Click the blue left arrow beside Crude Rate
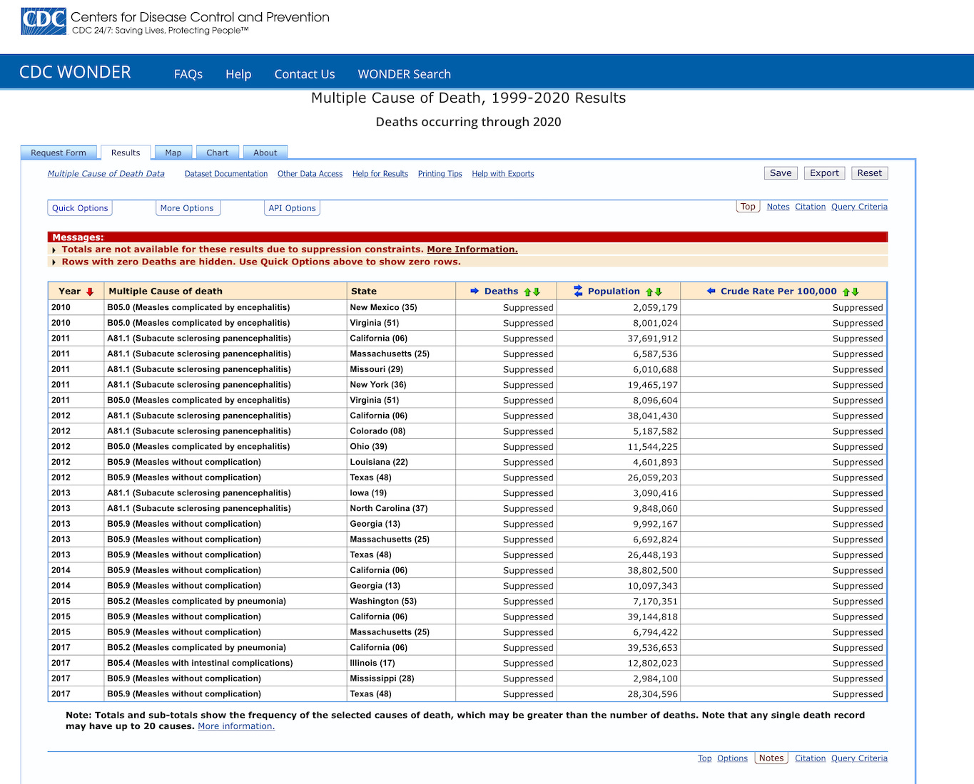 pyautogui.click(x=711, y=291)
